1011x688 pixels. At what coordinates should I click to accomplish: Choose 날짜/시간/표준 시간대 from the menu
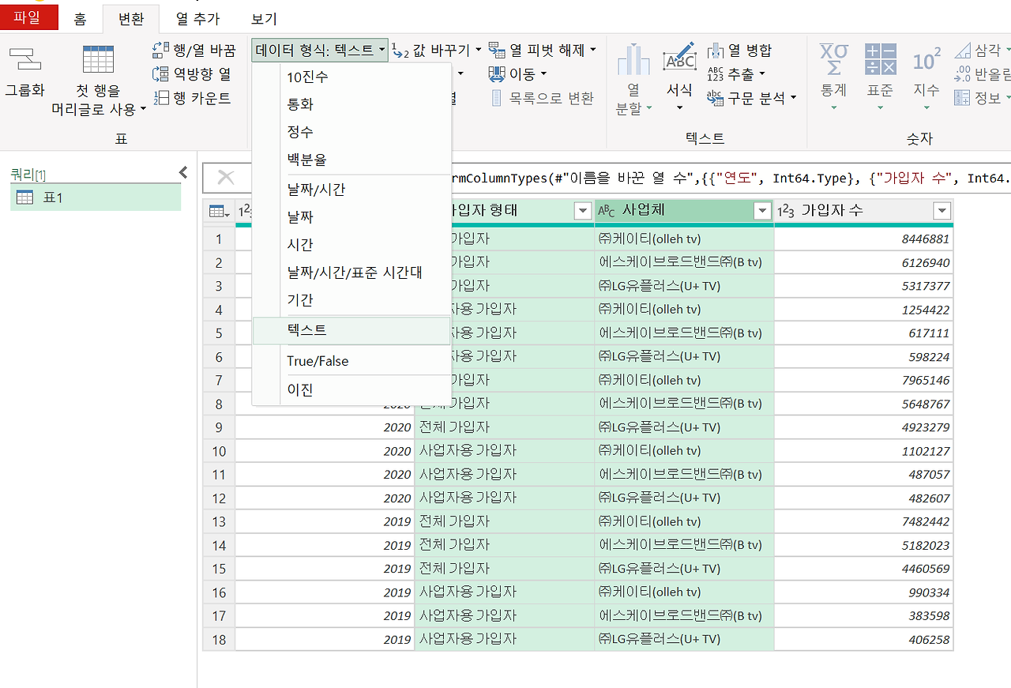point(351,273)
